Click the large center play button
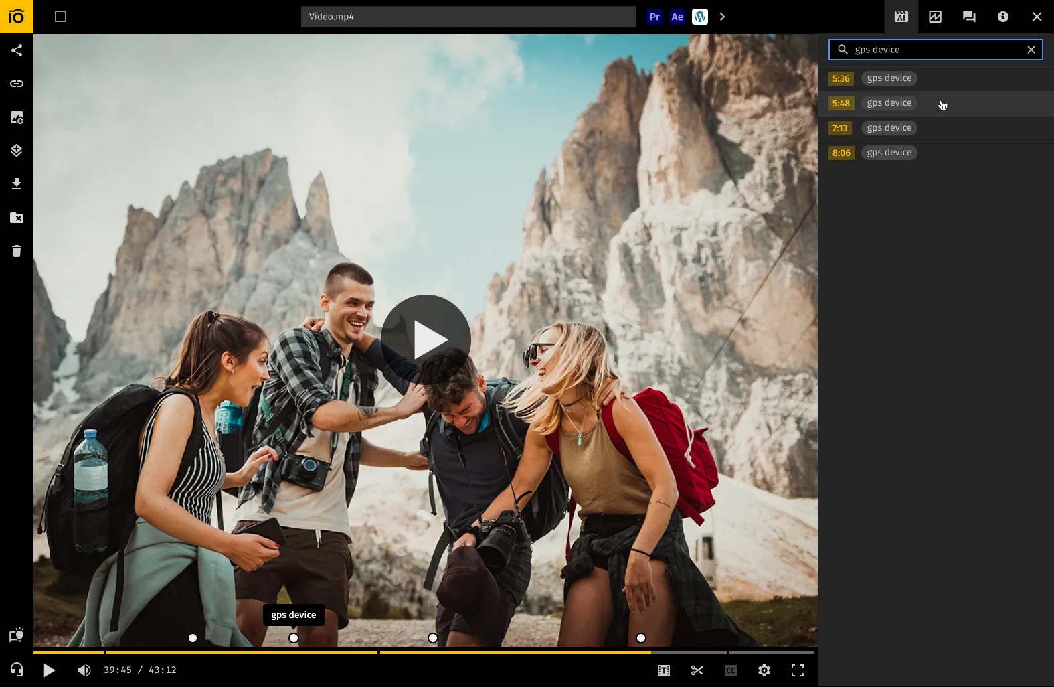Screen dimensions: 1054x687 pos(426,339)
